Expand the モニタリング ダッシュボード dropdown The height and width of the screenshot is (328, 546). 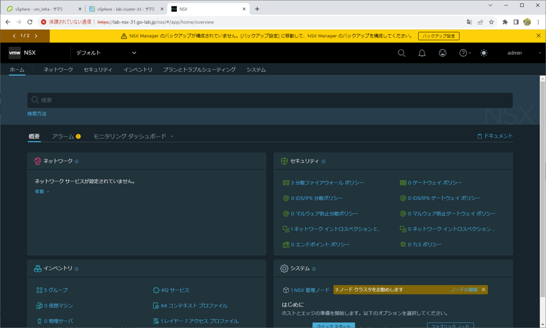click(x=133, y=136)
